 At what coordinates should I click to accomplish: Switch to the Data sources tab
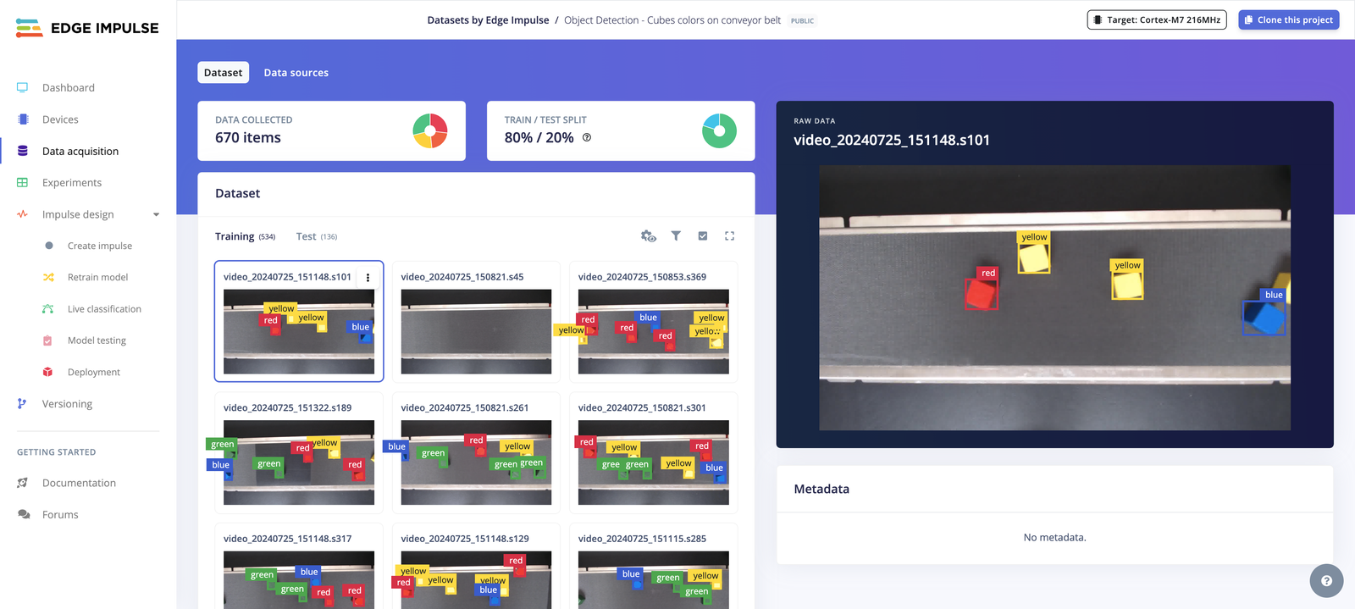pyautogui.click(x=296, y=73)
